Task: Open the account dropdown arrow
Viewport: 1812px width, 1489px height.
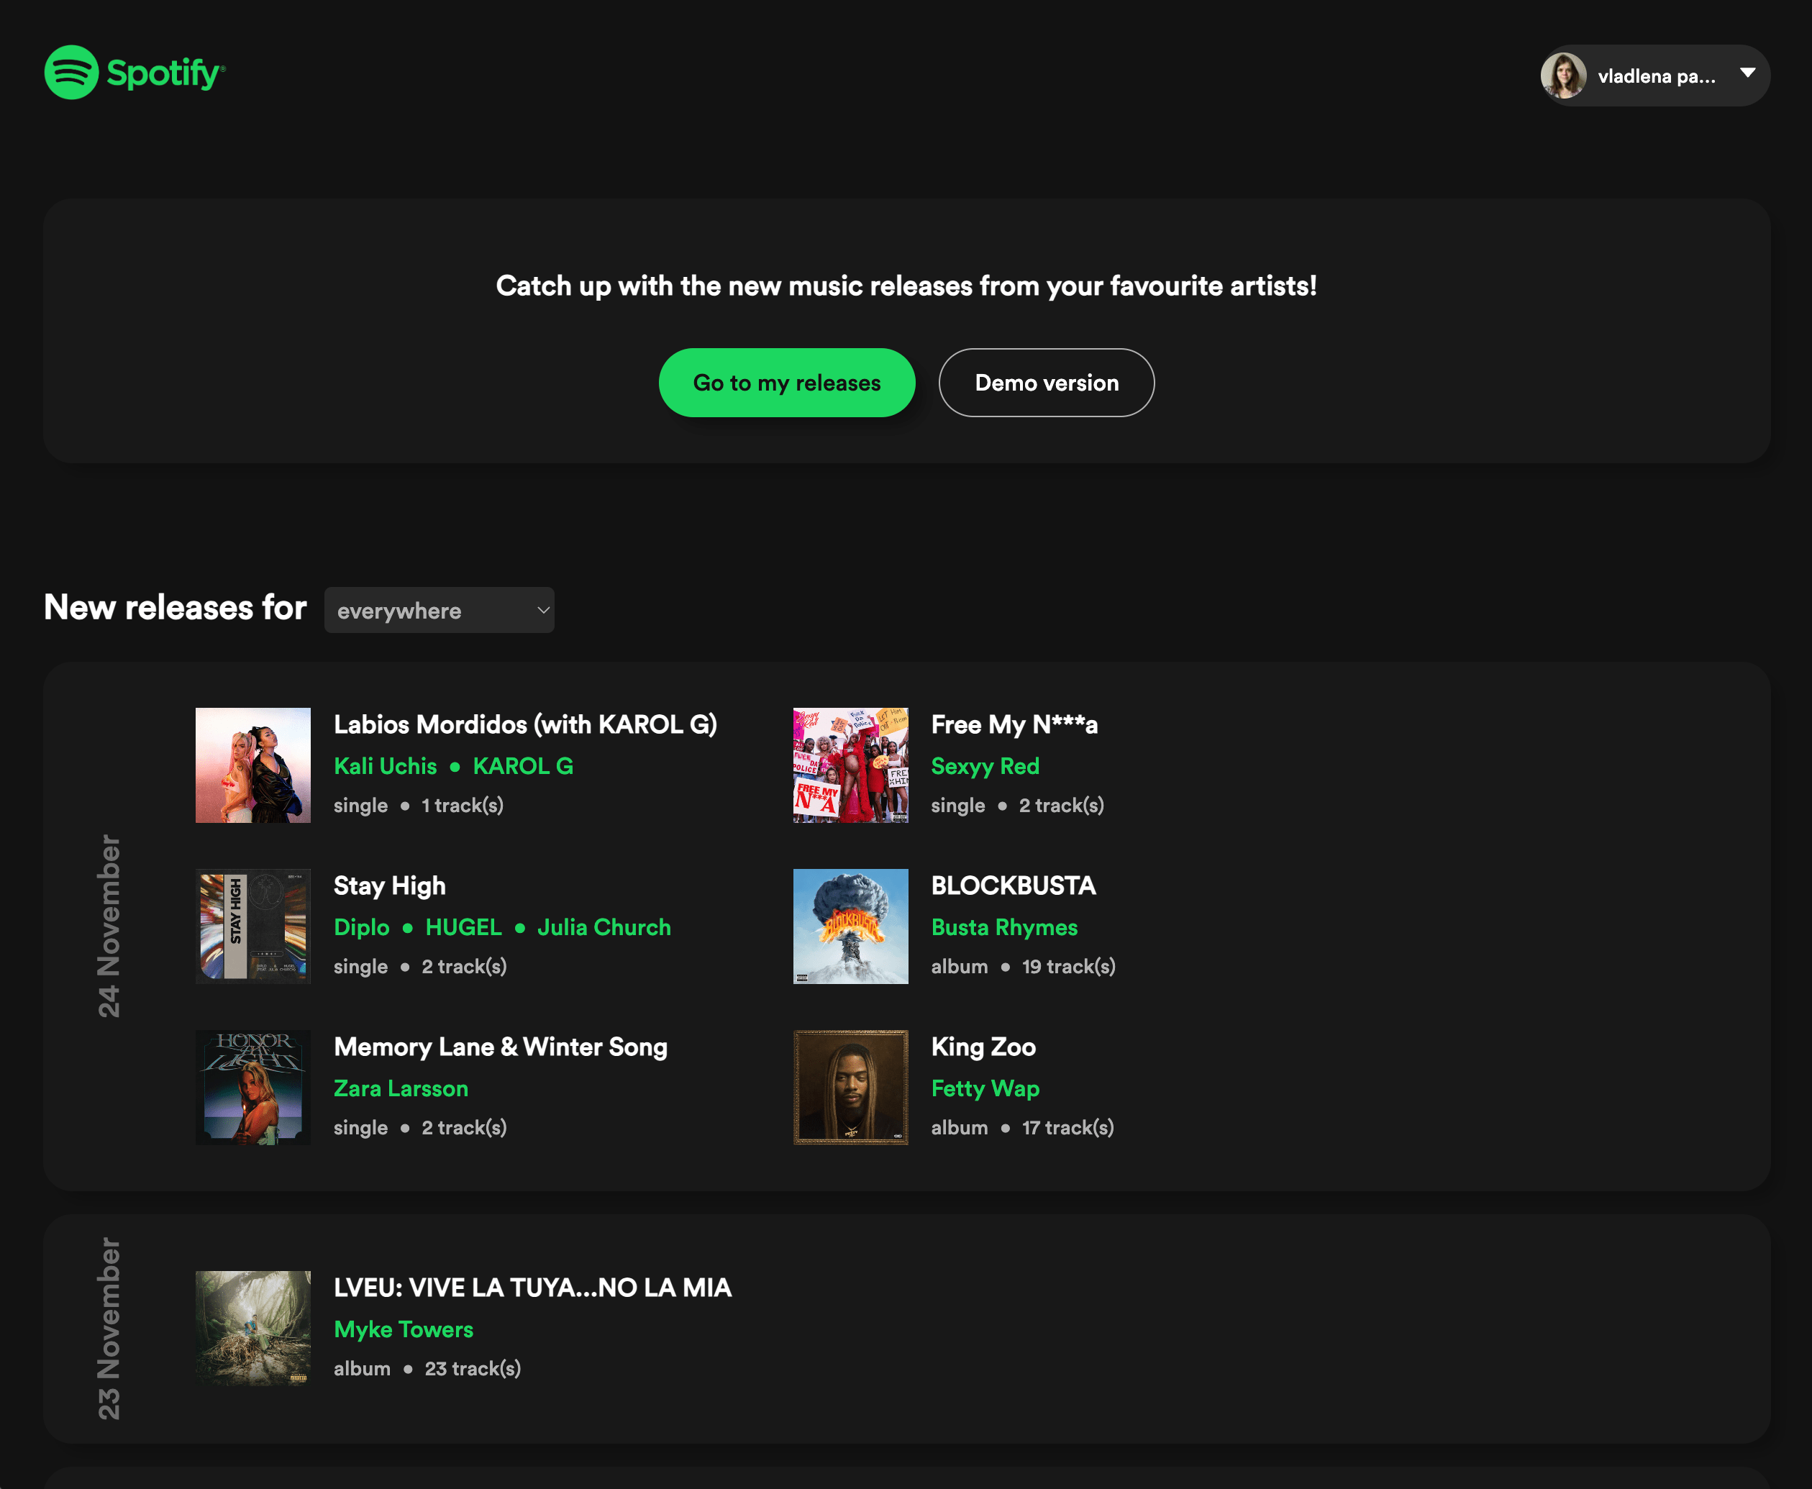Action: [1747, 74]
